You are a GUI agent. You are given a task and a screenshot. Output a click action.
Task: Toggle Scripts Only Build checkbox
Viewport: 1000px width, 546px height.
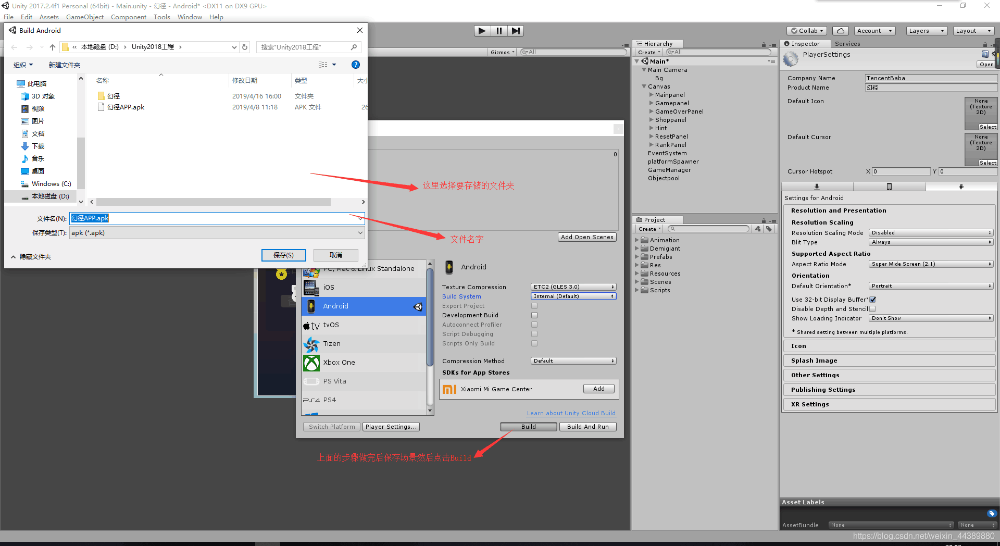tap(534, 343)
